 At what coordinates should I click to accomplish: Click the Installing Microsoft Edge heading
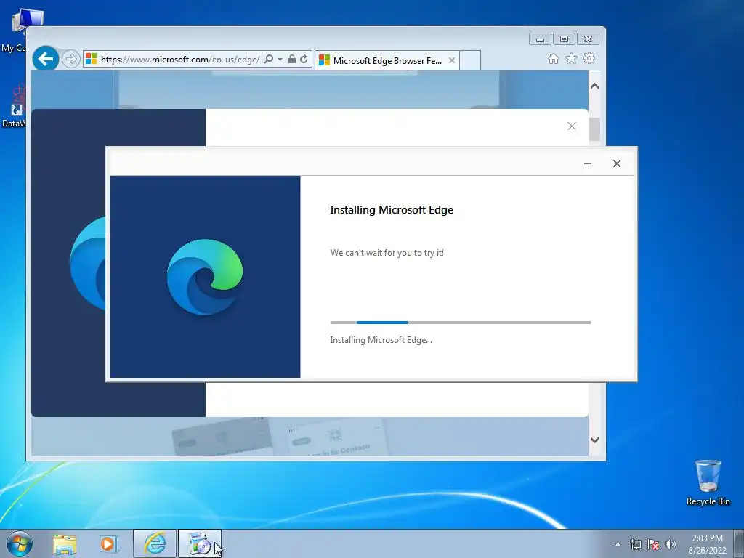(392, 210)
